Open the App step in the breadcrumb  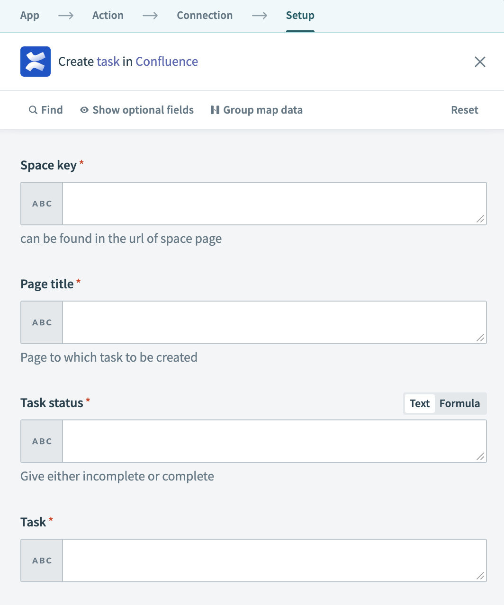click(29, 15)
